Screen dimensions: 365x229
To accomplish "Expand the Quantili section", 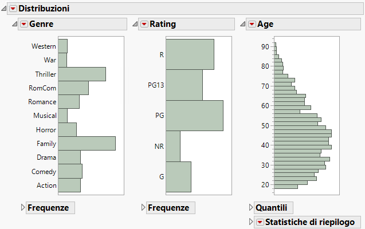I will click(x=250, y=208).
